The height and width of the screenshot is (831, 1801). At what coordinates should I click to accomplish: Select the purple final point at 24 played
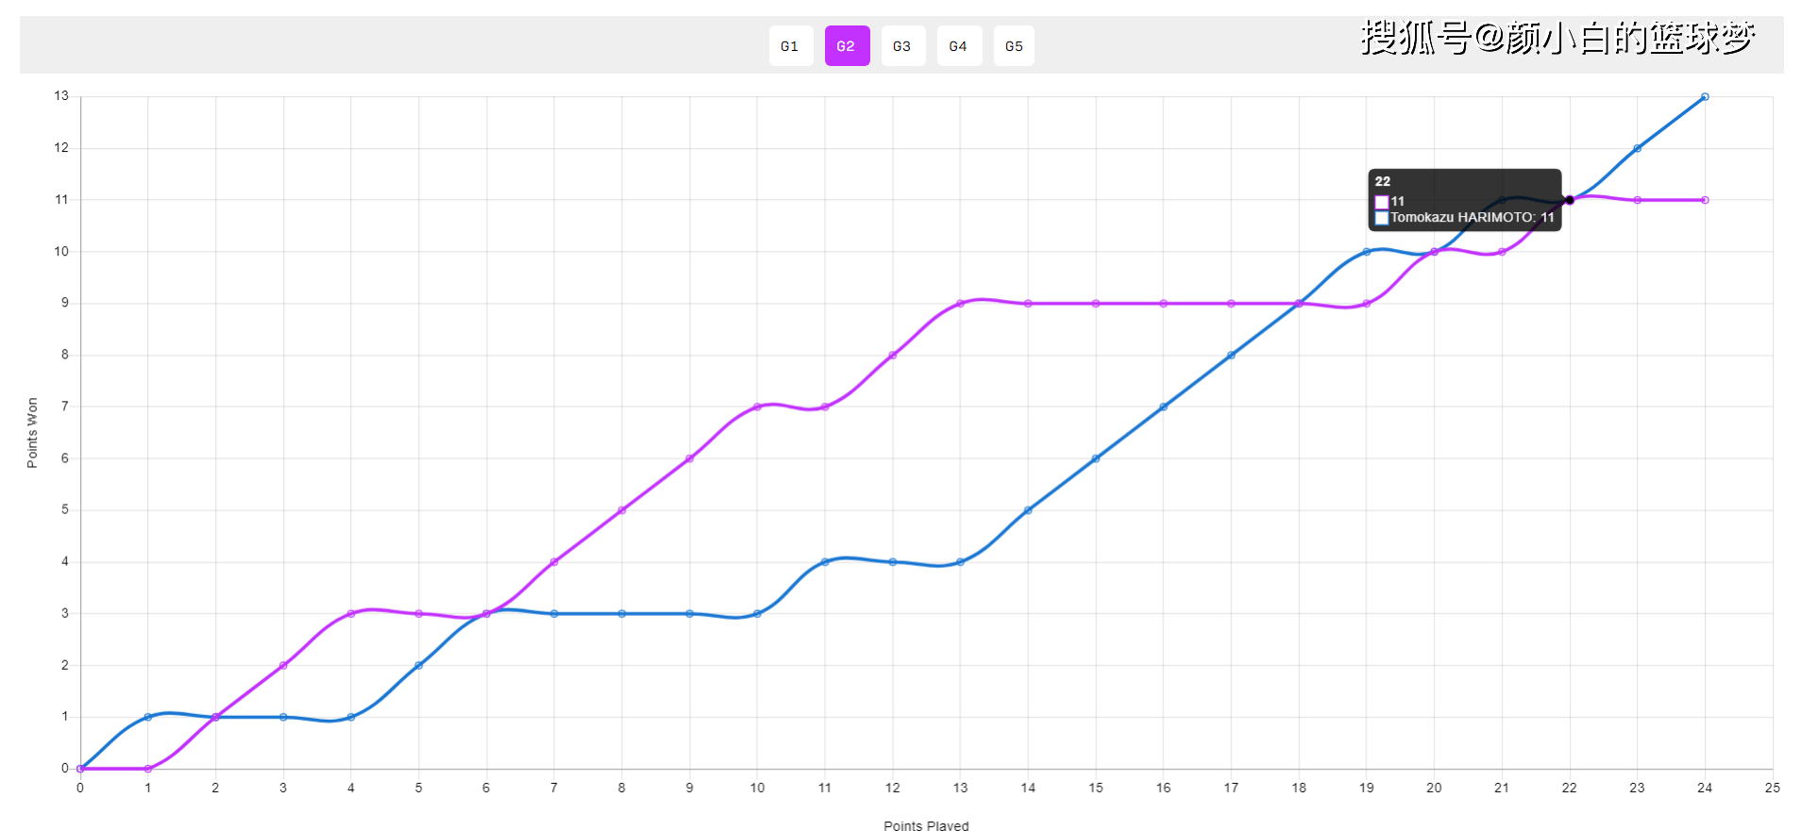(1705, 200)
